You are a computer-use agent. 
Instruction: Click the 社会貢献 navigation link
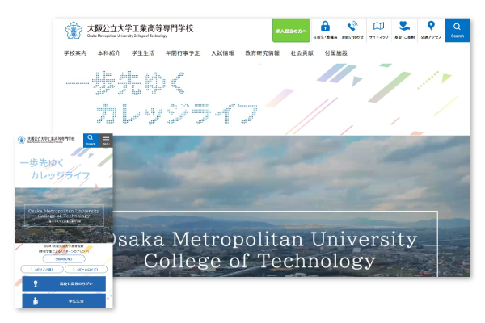302,52
